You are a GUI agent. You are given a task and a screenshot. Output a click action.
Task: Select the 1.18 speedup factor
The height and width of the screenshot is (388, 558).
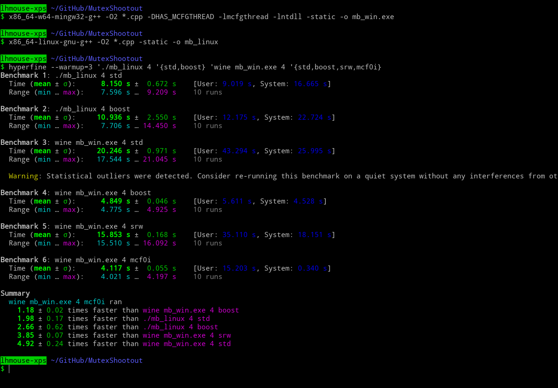(26, 310)
